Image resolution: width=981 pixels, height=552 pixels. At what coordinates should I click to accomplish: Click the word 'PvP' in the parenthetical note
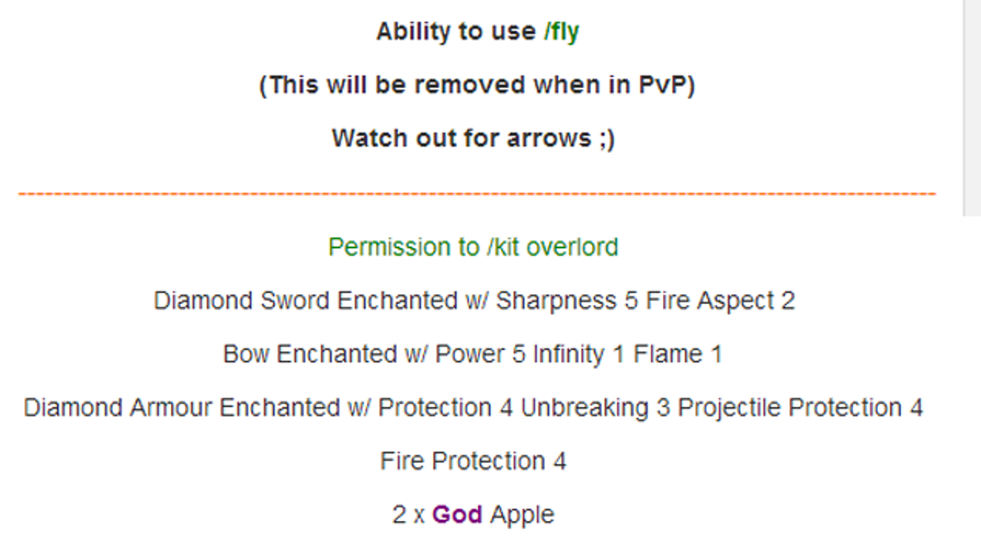click(x=661, y=85)
